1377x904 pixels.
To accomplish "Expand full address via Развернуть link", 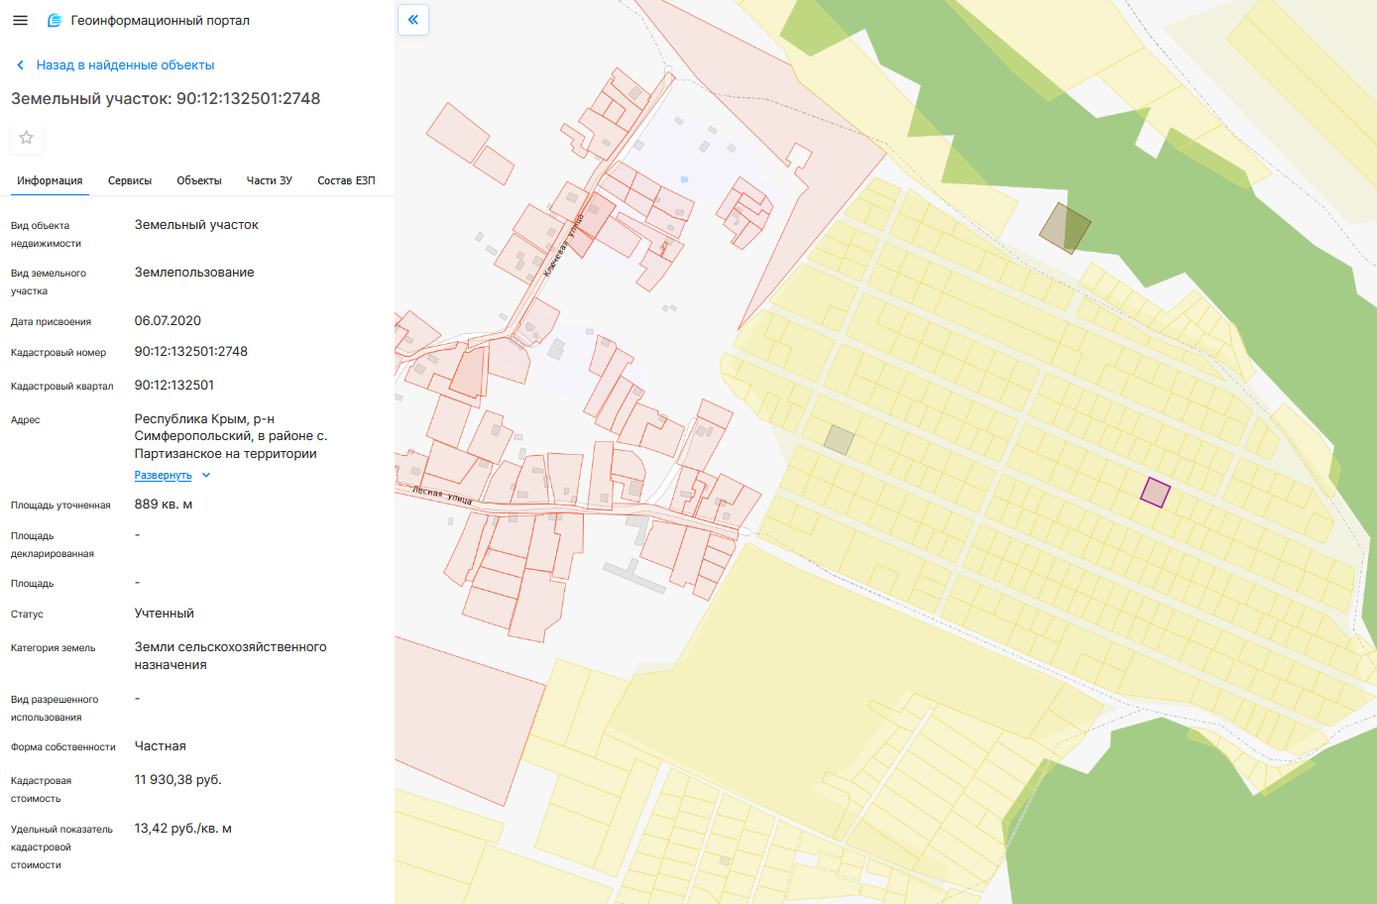I will [164, 476].
